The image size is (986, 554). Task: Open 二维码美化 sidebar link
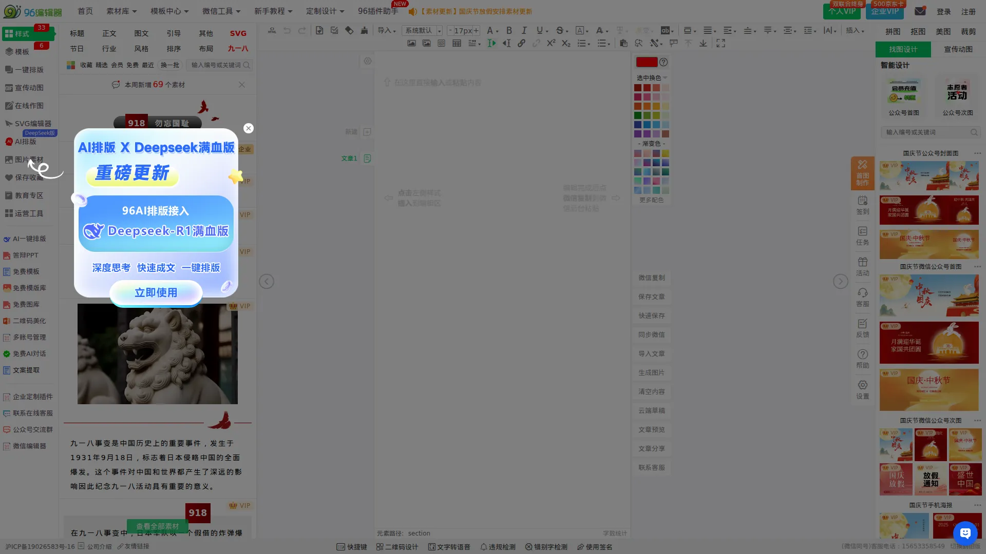pos(25,321)
